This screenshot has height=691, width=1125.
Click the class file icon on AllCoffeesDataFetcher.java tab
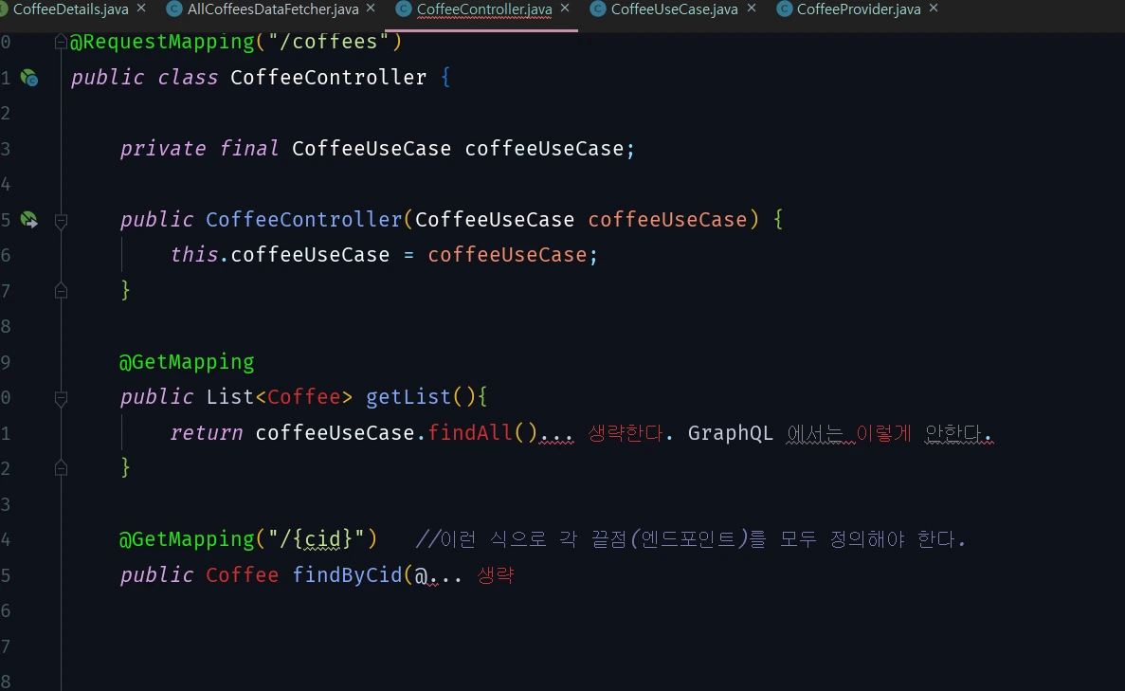click(x=173, y=9)
